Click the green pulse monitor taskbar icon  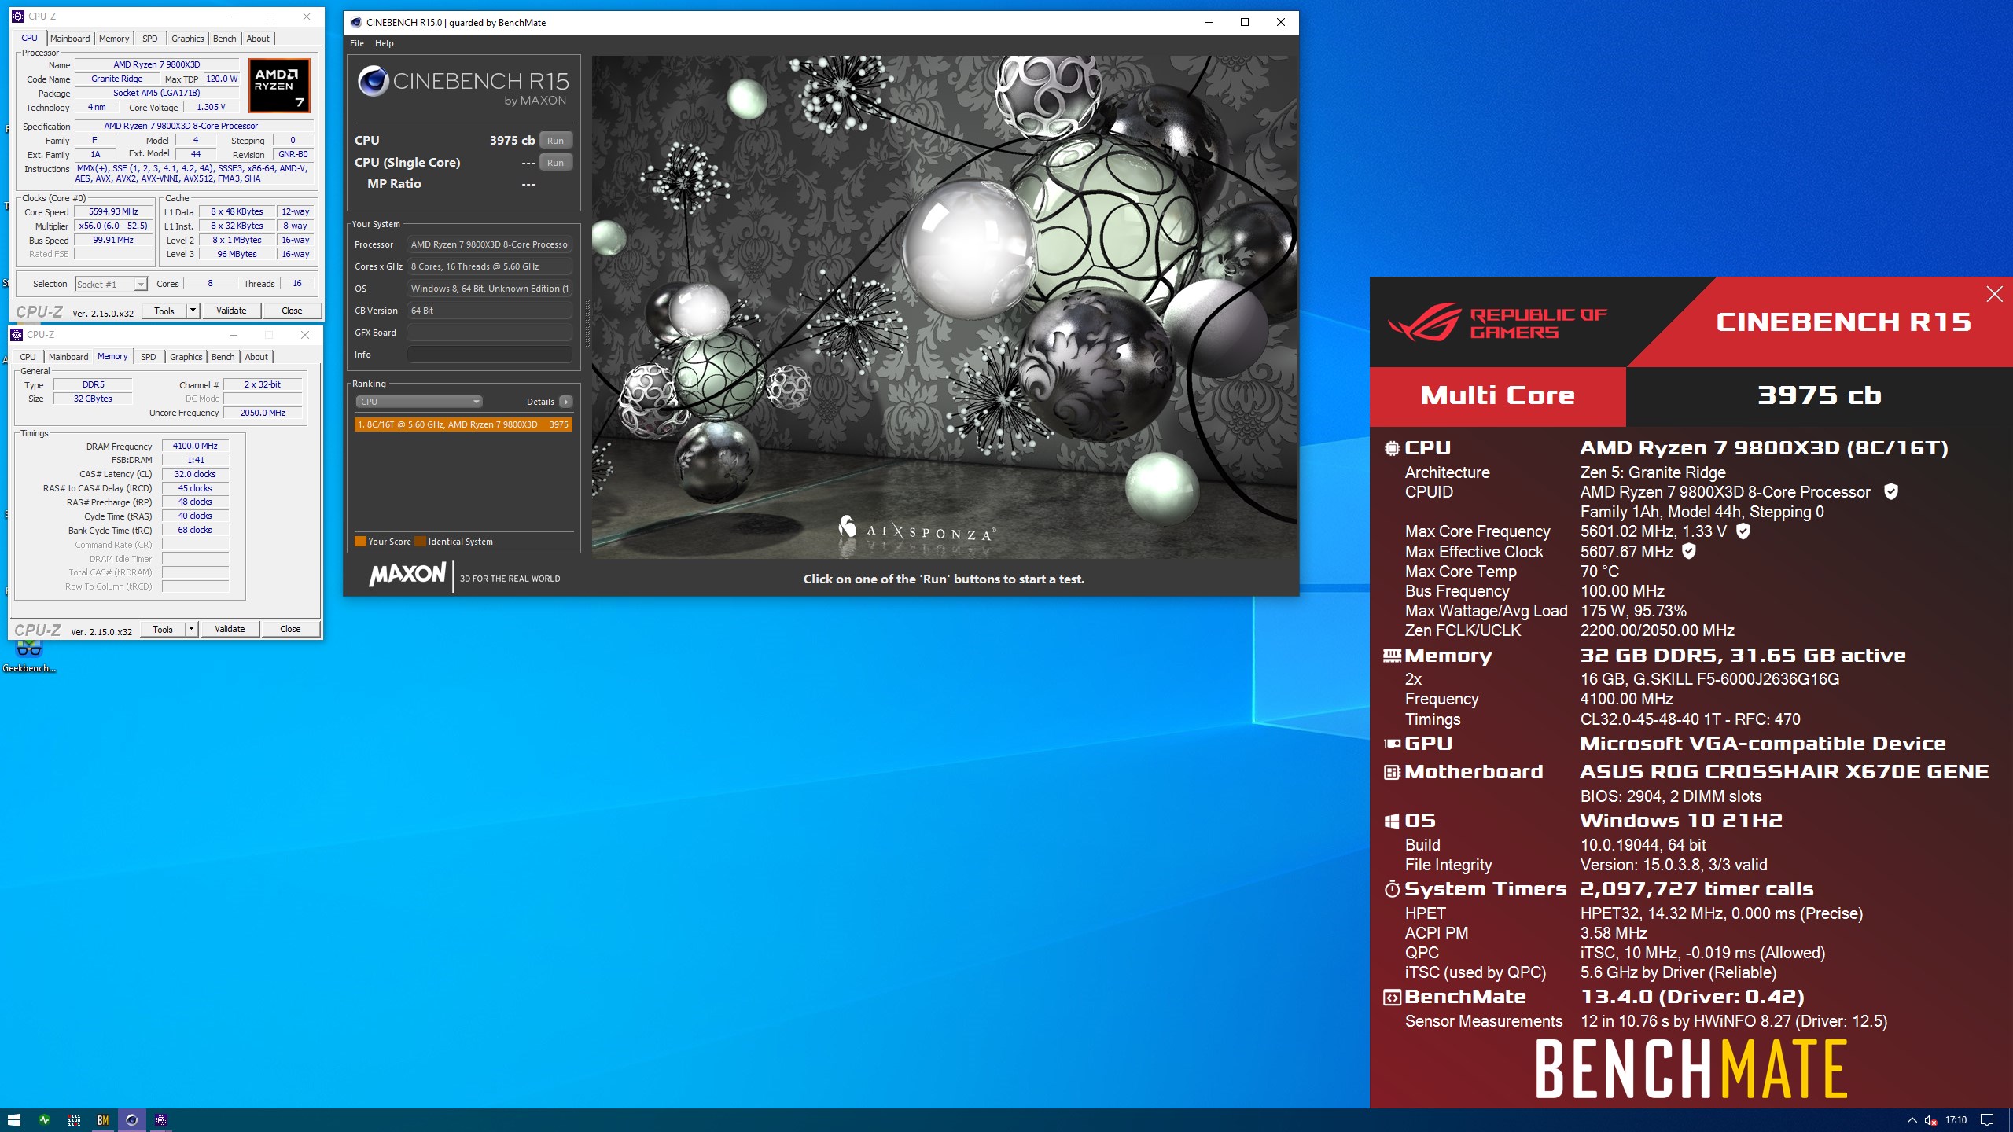point(44,1120)
